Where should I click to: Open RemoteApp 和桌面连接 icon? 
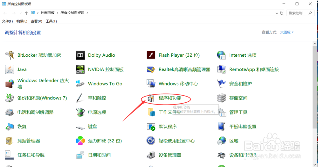[x=221, y=69]
